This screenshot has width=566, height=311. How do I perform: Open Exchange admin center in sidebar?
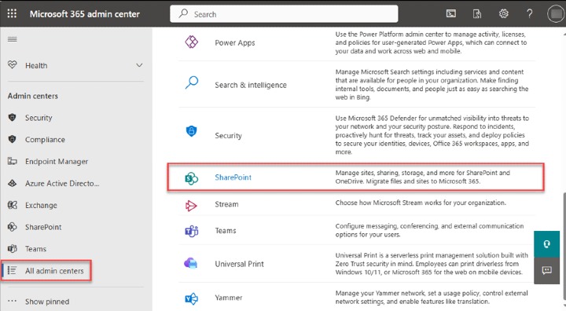pos(41,205)
